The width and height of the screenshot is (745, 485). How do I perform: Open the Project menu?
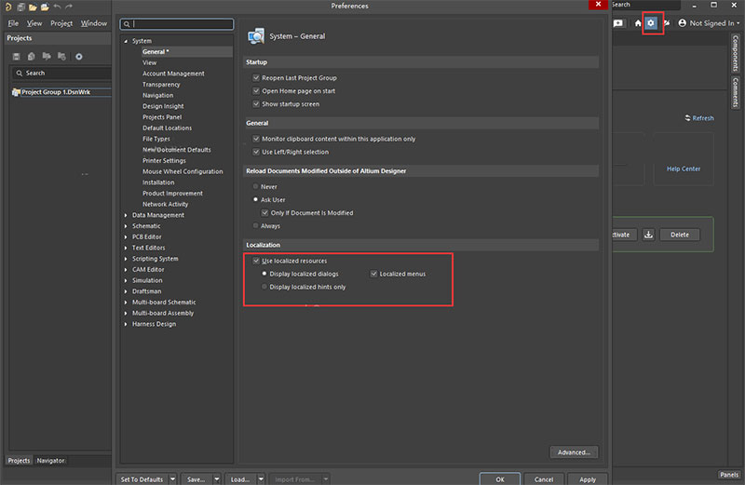point(61,23)
